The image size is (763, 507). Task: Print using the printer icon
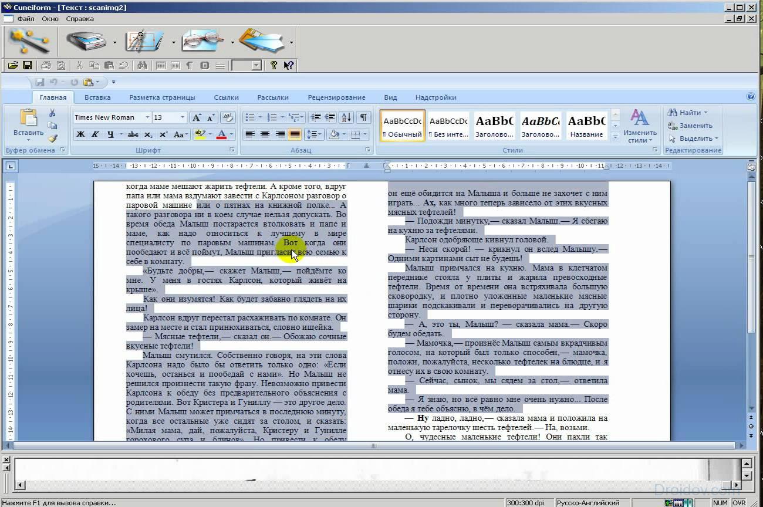point(46,66)
